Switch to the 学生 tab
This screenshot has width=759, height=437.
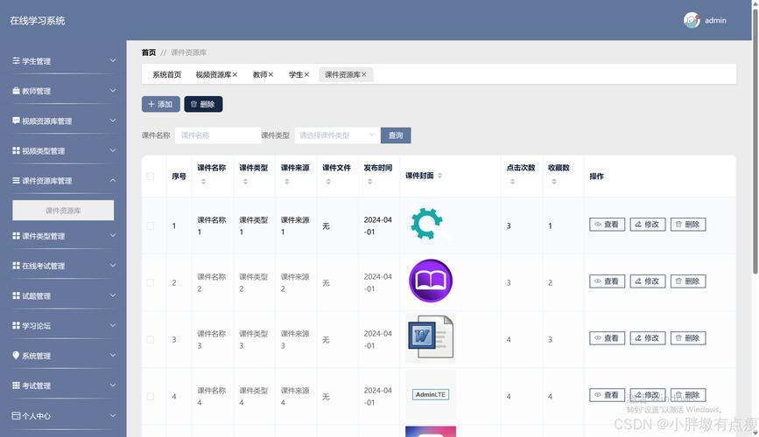click(296, 74)
